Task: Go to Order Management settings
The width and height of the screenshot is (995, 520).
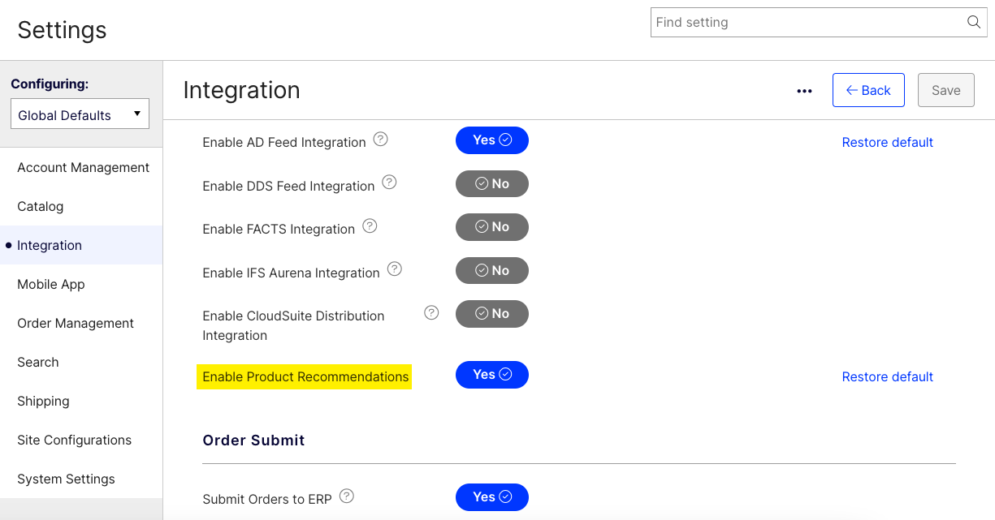Action: tap(76, 323)
